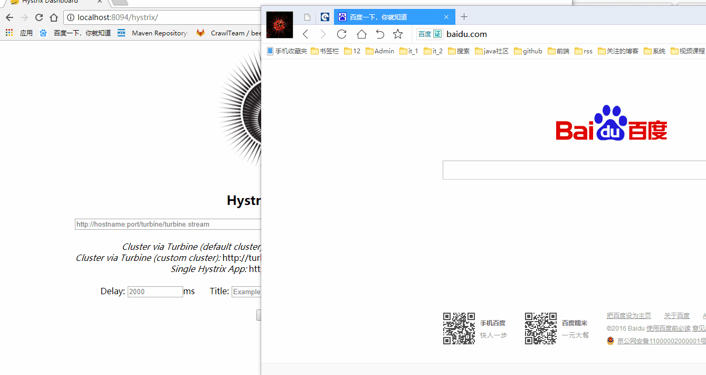Open the Maven Repository bookmark
The image size is (706, 375).
click(152, 33)
